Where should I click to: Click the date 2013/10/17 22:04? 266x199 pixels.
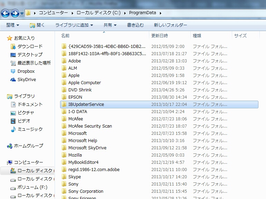coord(169,104)
